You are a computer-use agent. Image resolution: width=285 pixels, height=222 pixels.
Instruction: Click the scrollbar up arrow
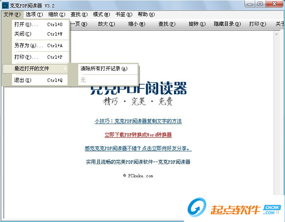276,34
